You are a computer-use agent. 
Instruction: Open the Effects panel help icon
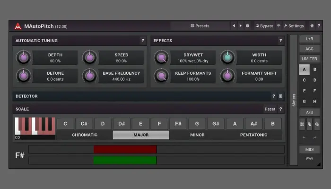point(280,41)
